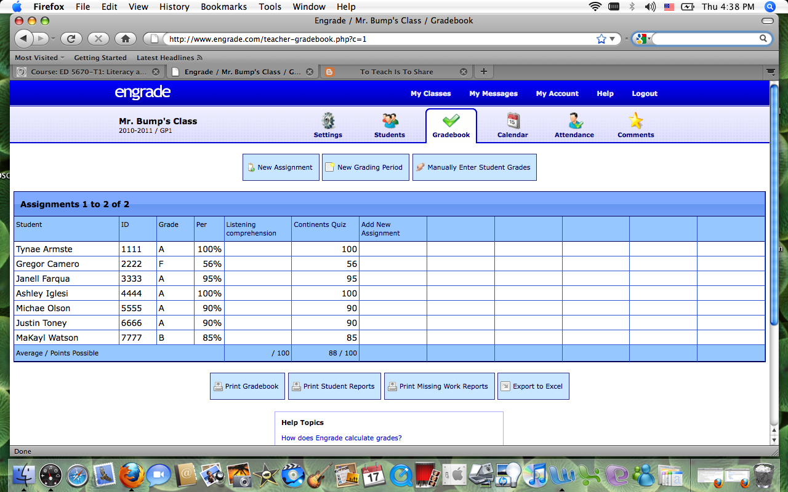The image size is (788, 492).
Task: Go to the Firefox home page
Action: click(x=126, y=39)
